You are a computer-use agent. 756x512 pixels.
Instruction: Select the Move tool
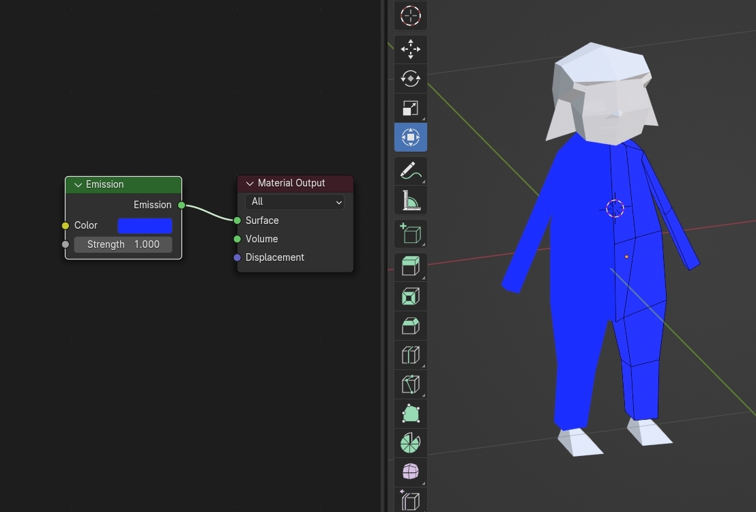coord(410,49)
